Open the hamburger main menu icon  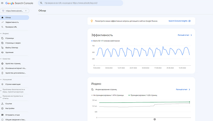pyautogui.click(x=2, y=3)
